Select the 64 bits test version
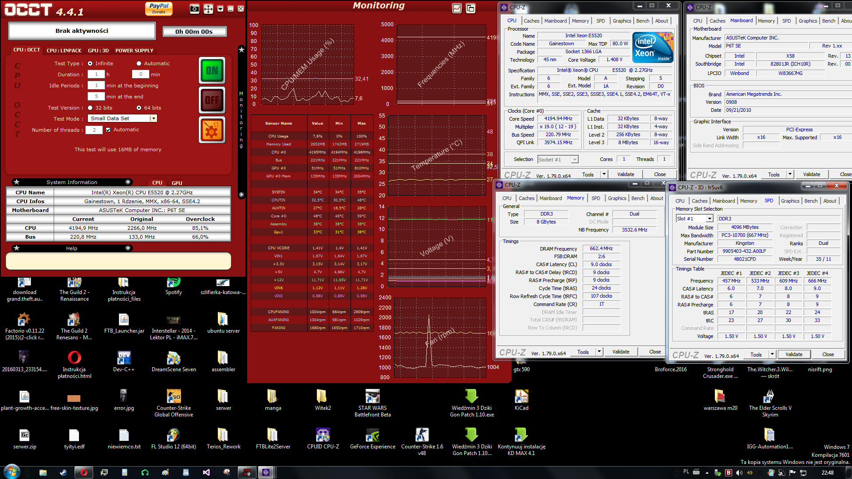 (x=139, y=108)
